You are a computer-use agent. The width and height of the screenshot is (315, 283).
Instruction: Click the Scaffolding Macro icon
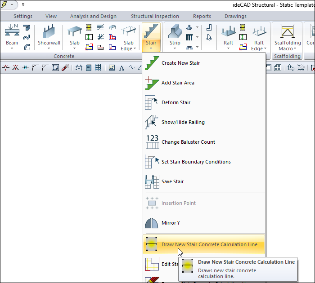[288, 31]
